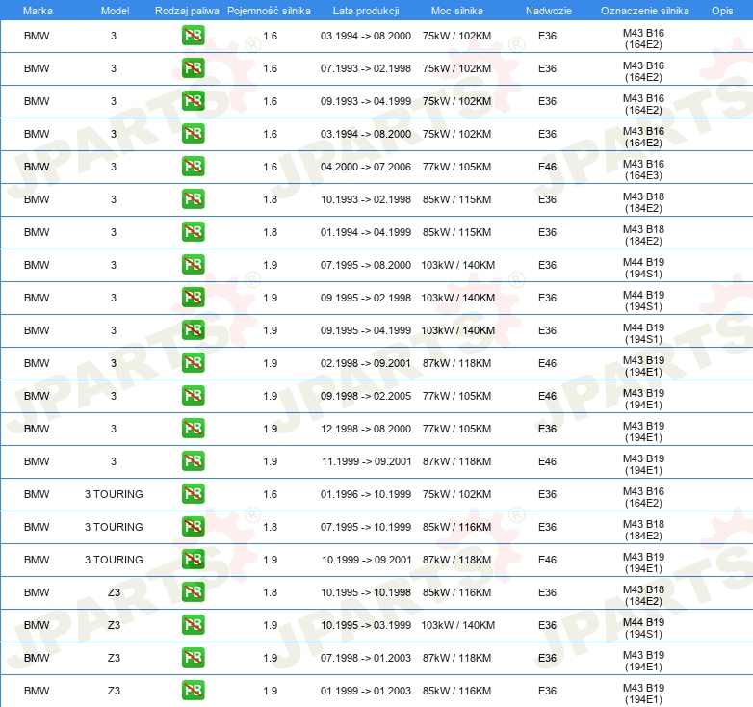Click fuel icon in 09.1995 -> 04.1999 row
Screen dimensions: 753x707
click(193, 330)
